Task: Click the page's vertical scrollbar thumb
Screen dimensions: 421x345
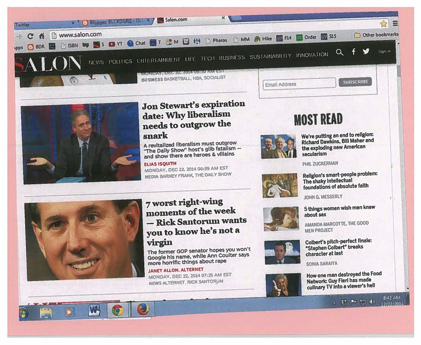Action: pos(399,71)
